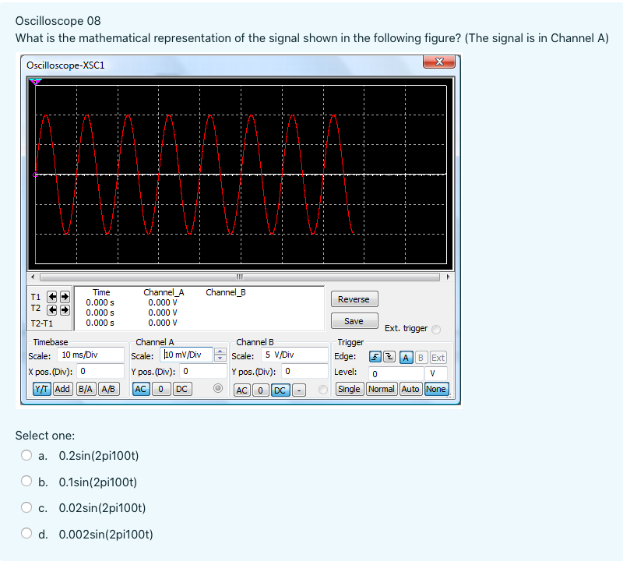Enable Ext. trigger option
The image size is (623, 565).
435,329
